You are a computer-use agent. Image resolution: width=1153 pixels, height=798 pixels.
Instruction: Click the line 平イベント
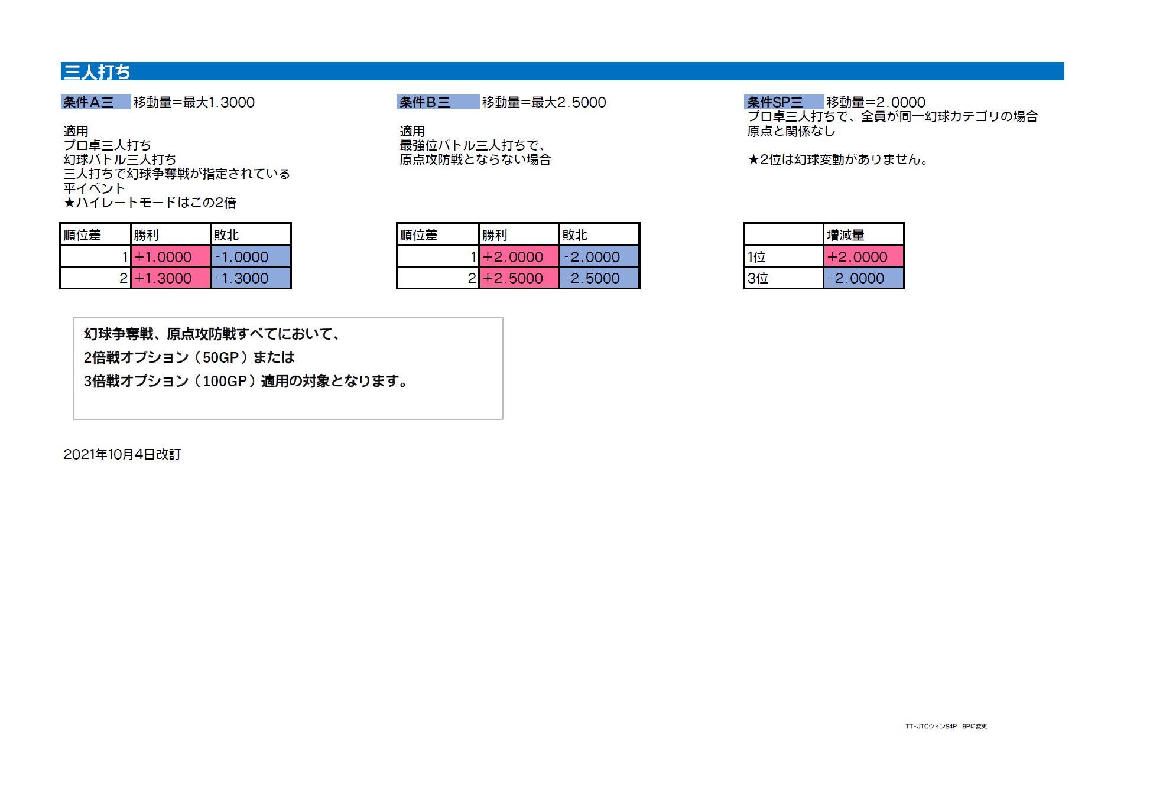94,188
